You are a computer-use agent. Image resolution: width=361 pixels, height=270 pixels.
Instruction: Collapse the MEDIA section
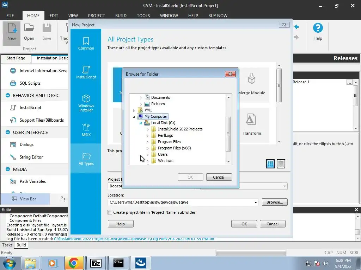click(x=8, y=169)
